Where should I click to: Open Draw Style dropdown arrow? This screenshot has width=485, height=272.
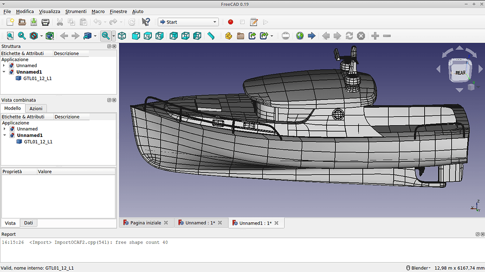tap(41, 36)
